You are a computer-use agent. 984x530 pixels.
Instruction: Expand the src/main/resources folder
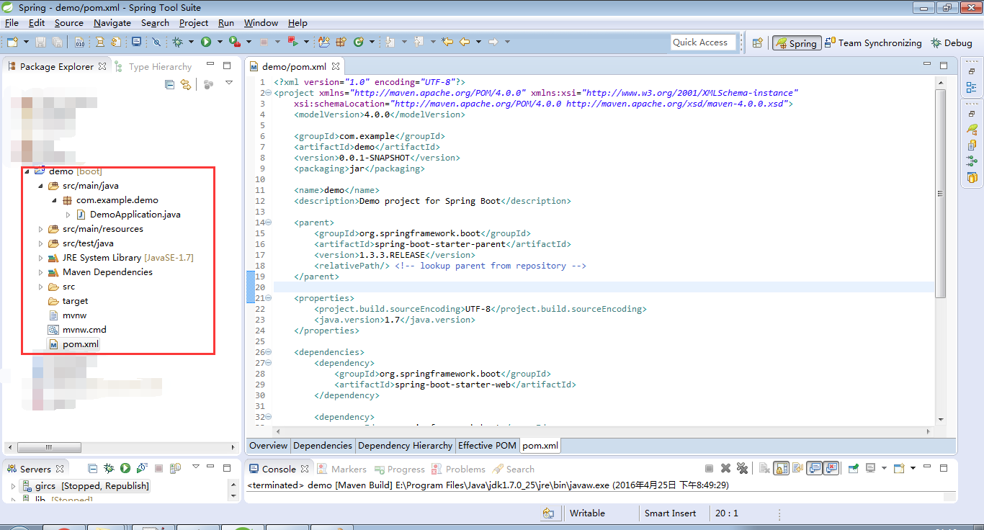click(x=41, y=229)
